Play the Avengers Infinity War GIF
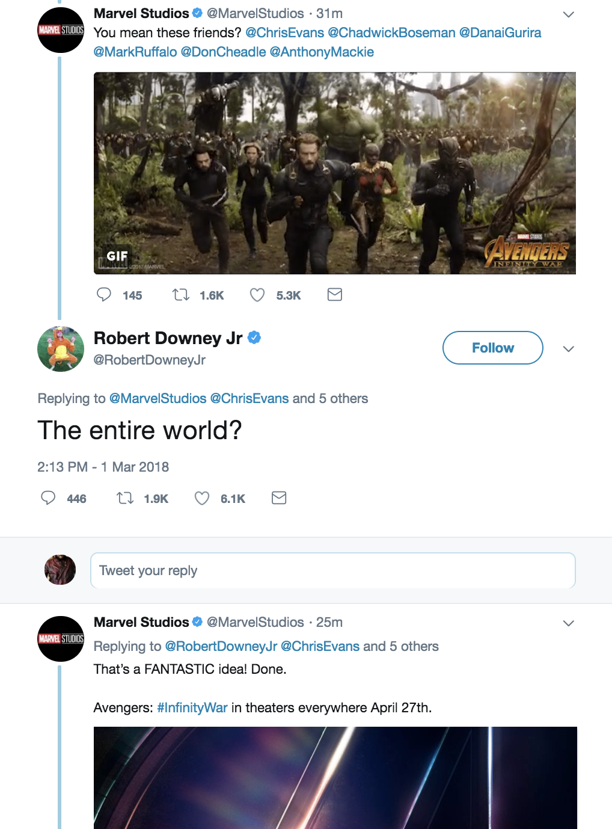The width and height of the screenshot is (612, 829). [x=335, y=173]
